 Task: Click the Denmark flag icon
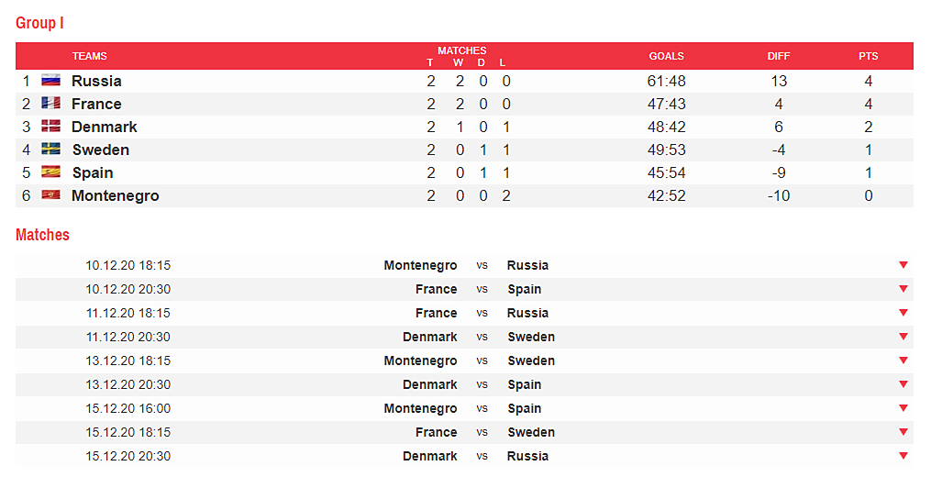(x=50, y=127)
